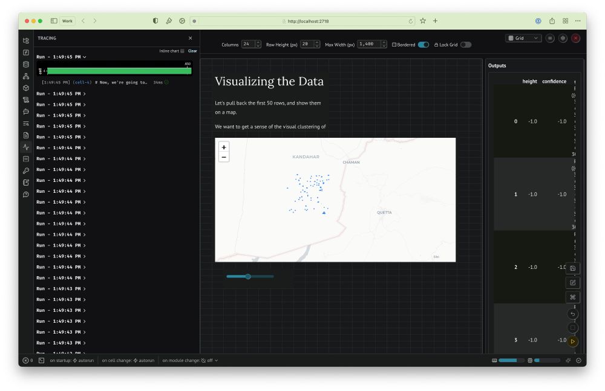Click the Row Height stepper arrows

(x=317, y=44)
